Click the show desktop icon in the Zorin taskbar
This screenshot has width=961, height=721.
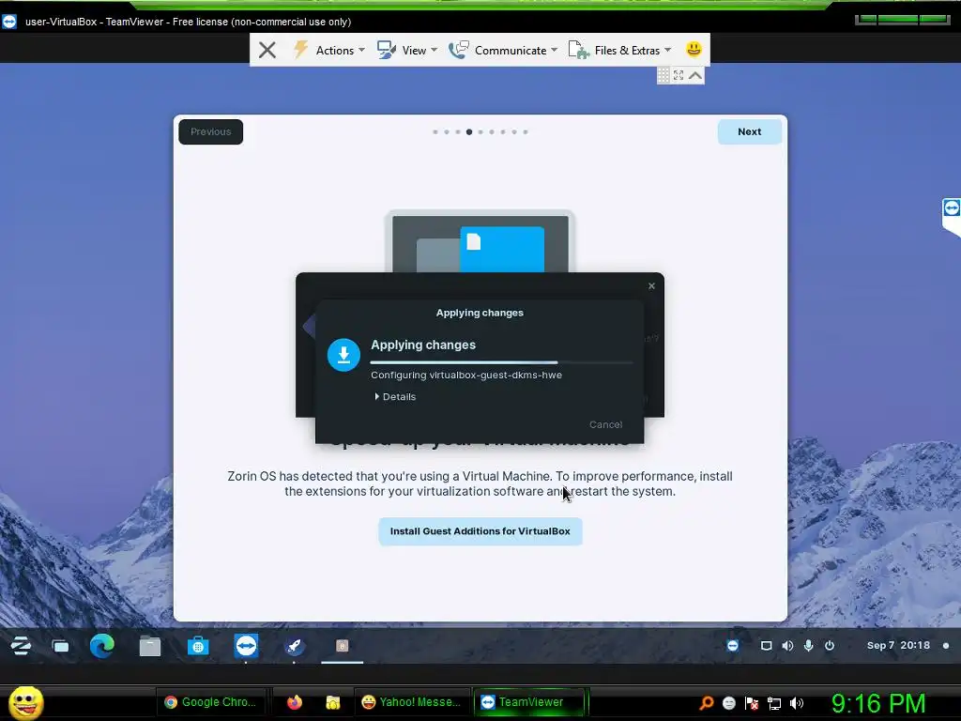coord(61,646)
